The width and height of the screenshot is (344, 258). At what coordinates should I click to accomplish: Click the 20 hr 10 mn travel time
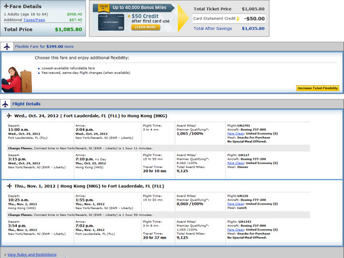(154, 171)
